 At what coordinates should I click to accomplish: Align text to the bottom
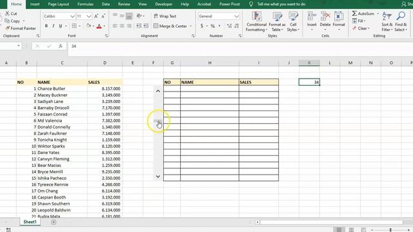click(129, 16)
